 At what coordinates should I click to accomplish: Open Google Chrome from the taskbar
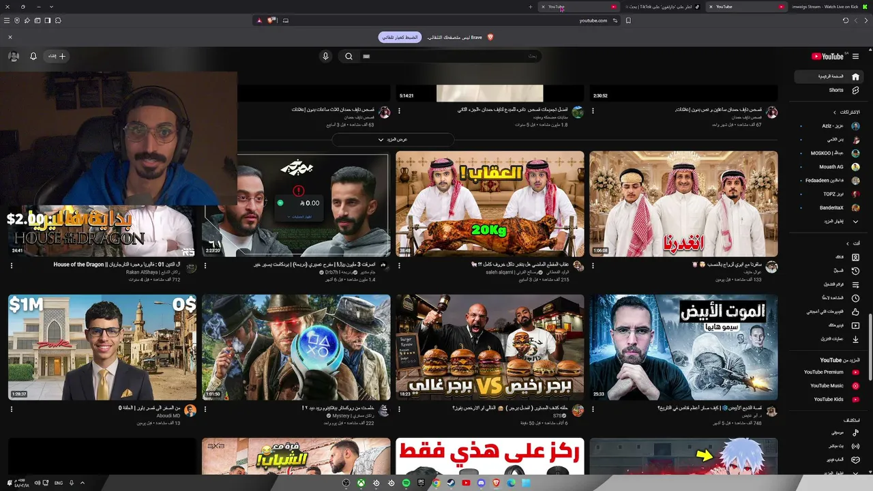pos(436,483)
